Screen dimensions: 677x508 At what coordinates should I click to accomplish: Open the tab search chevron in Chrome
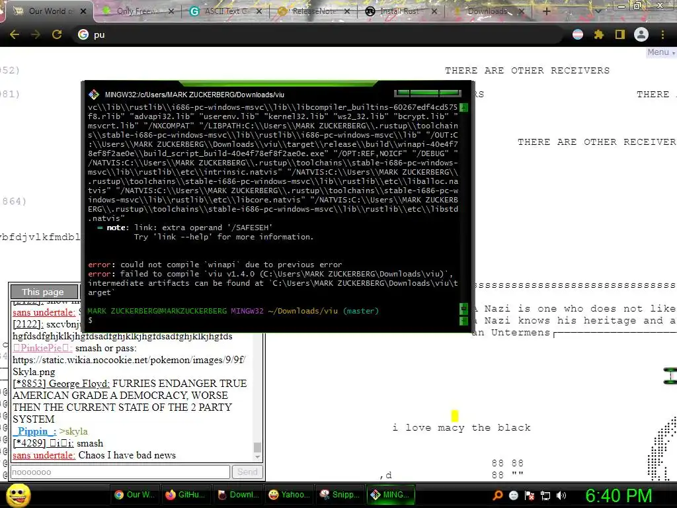click(x=598, y=11)
